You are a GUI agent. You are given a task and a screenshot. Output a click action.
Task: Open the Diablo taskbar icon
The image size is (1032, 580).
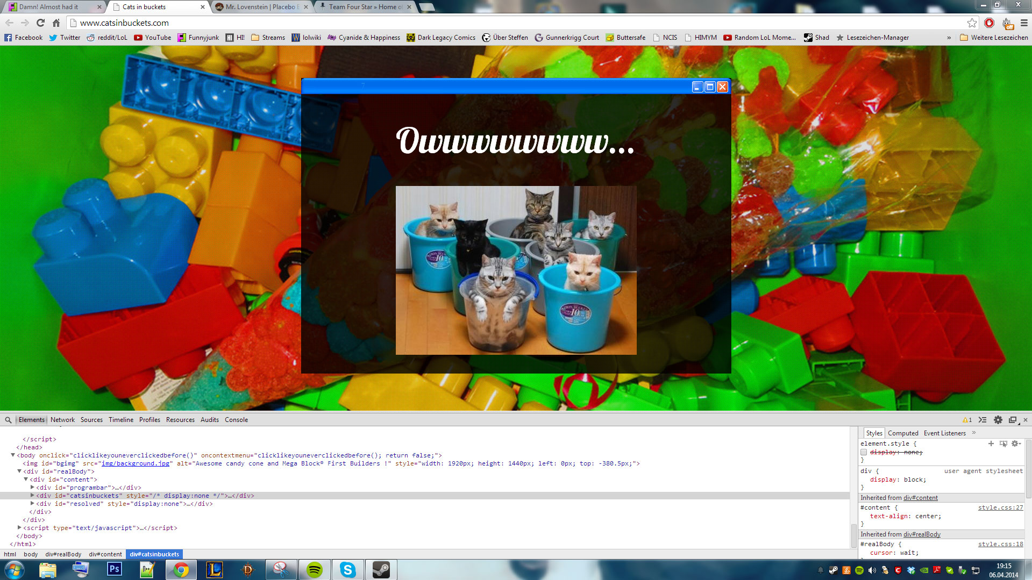pos(248,569)
